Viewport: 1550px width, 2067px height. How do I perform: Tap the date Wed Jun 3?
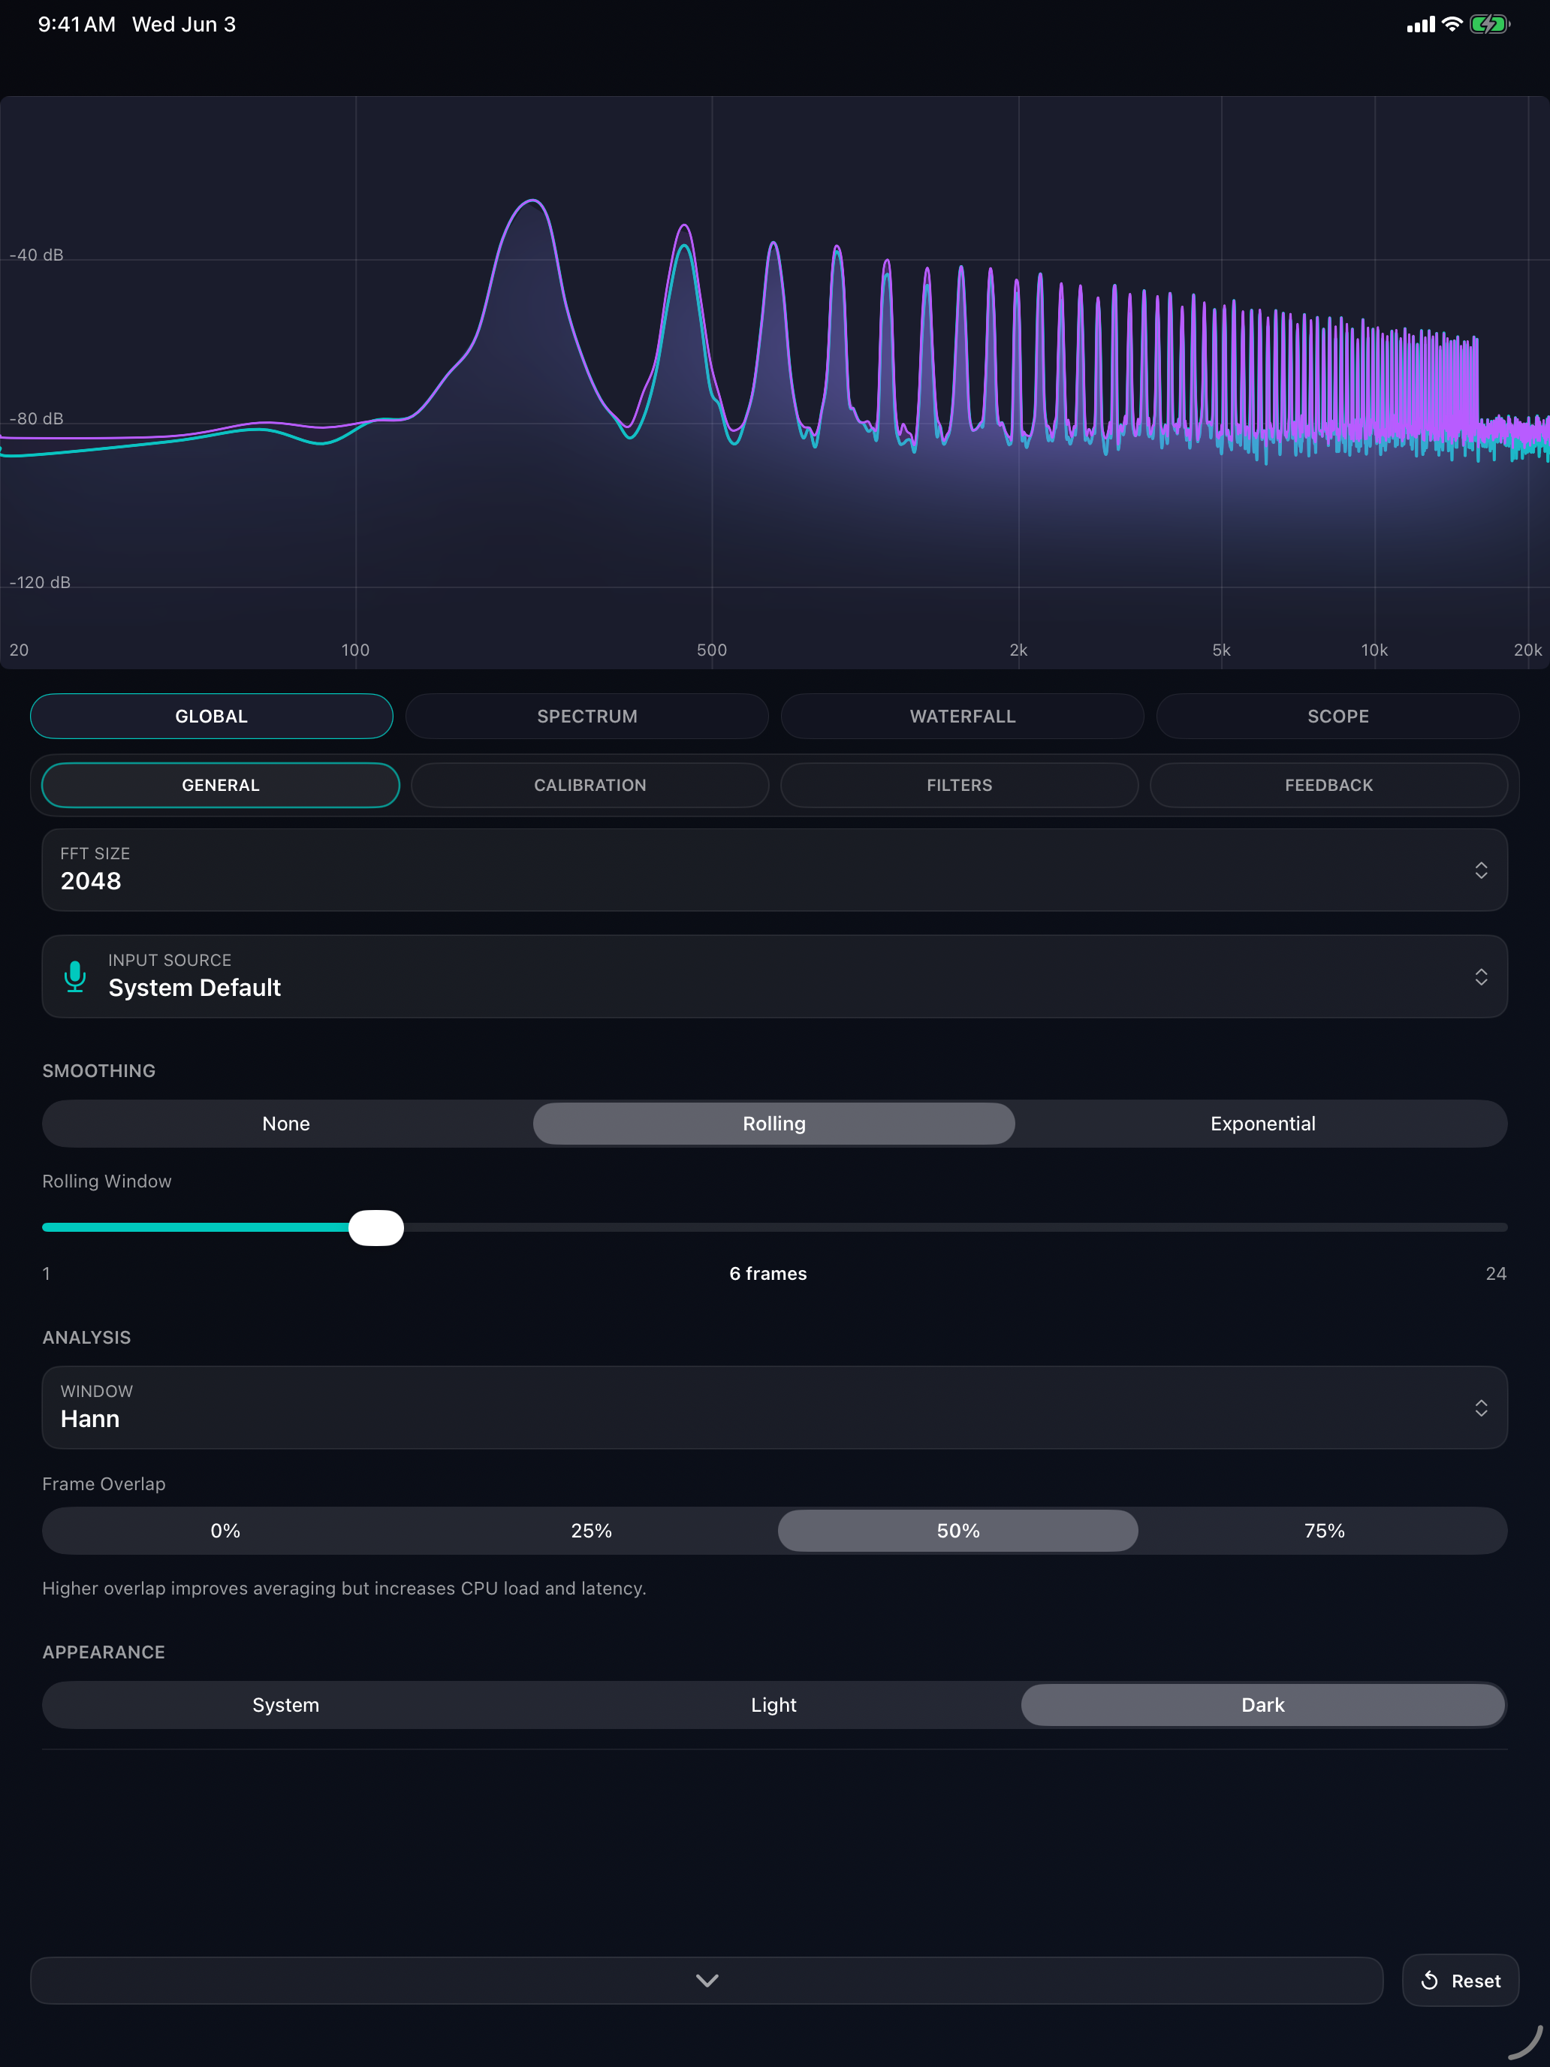184,24
